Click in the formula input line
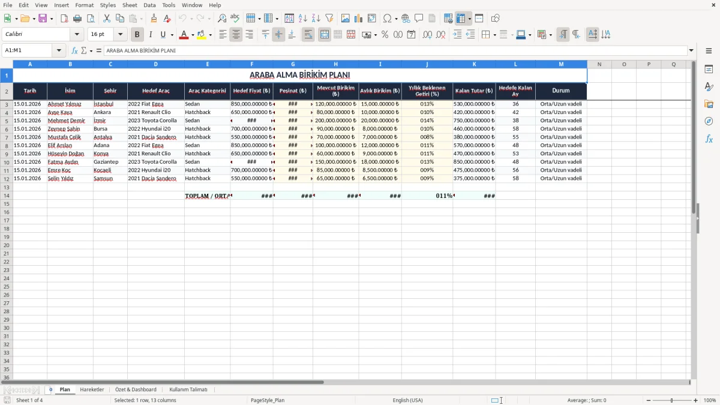The image size is (720, 405). (x=395, y=50)
